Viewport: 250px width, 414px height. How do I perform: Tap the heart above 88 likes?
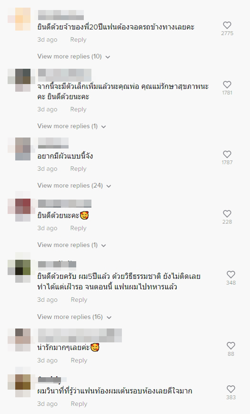coord(231,346)
